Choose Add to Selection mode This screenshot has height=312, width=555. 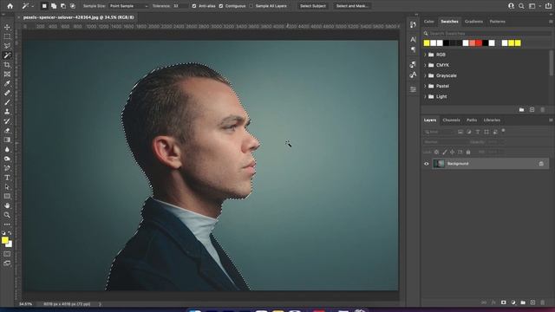[x=54, y=6]
